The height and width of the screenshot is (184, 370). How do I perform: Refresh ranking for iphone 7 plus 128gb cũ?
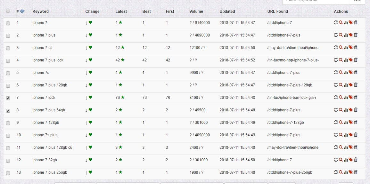[x=336, y=147]
